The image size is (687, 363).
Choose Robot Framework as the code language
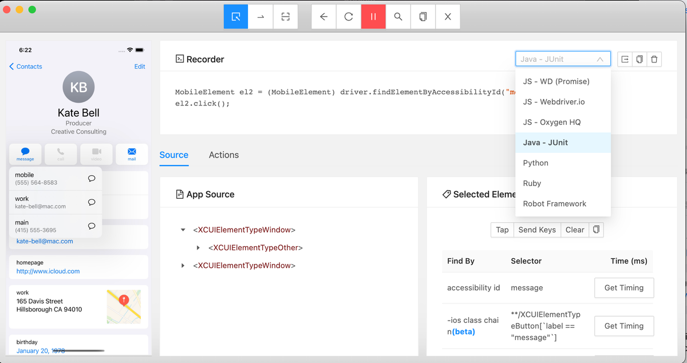click(554, 203)
